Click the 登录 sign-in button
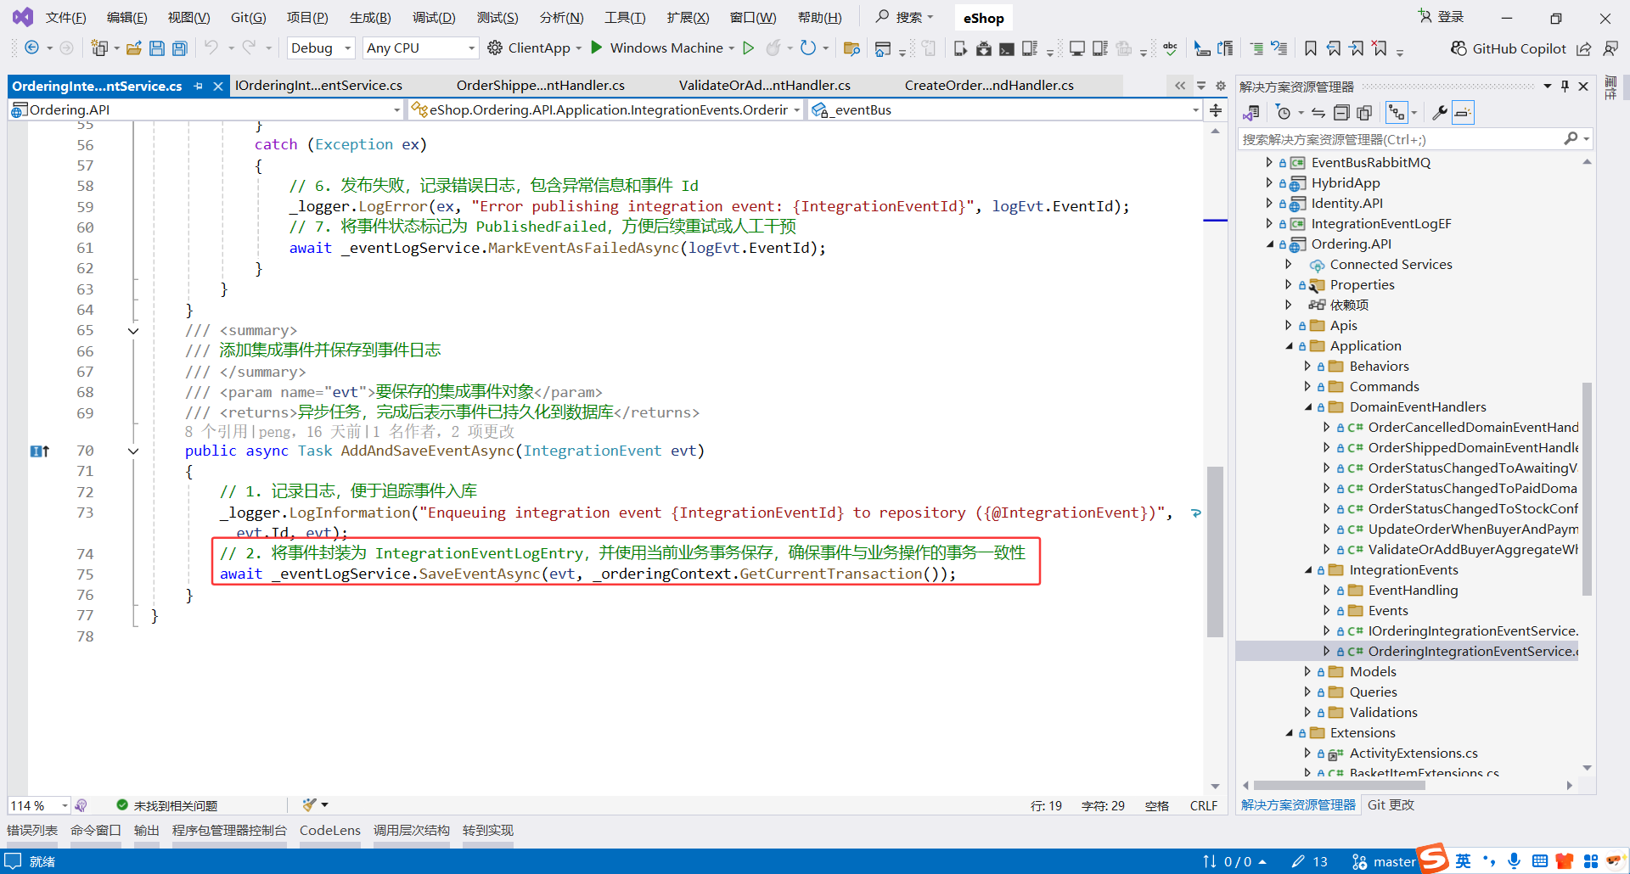Screen dimensions: 1630x874 1442,17
